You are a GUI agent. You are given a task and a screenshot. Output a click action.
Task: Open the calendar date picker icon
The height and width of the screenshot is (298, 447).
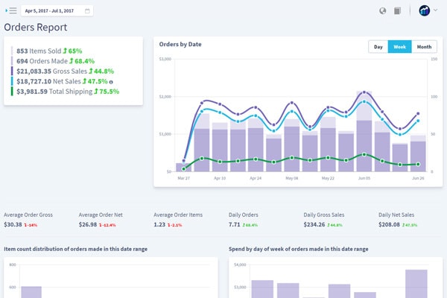point(87,11)
